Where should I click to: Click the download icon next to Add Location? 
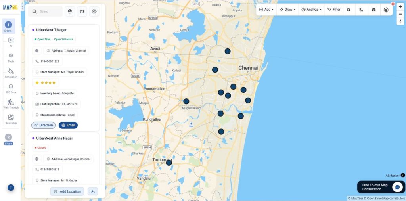(93, 191)
